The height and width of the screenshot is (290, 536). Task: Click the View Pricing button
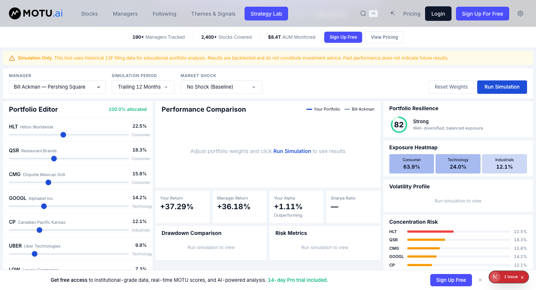tap(385, 37)
